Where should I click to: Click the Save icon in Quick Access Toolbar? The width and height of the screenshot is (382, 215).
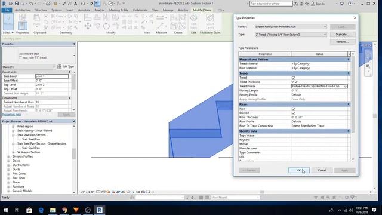17,4
